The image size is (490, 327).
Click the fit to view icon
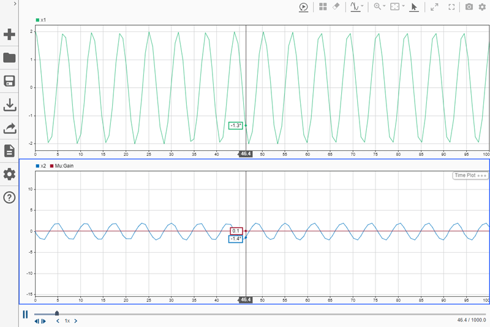[x=395, y=7]
